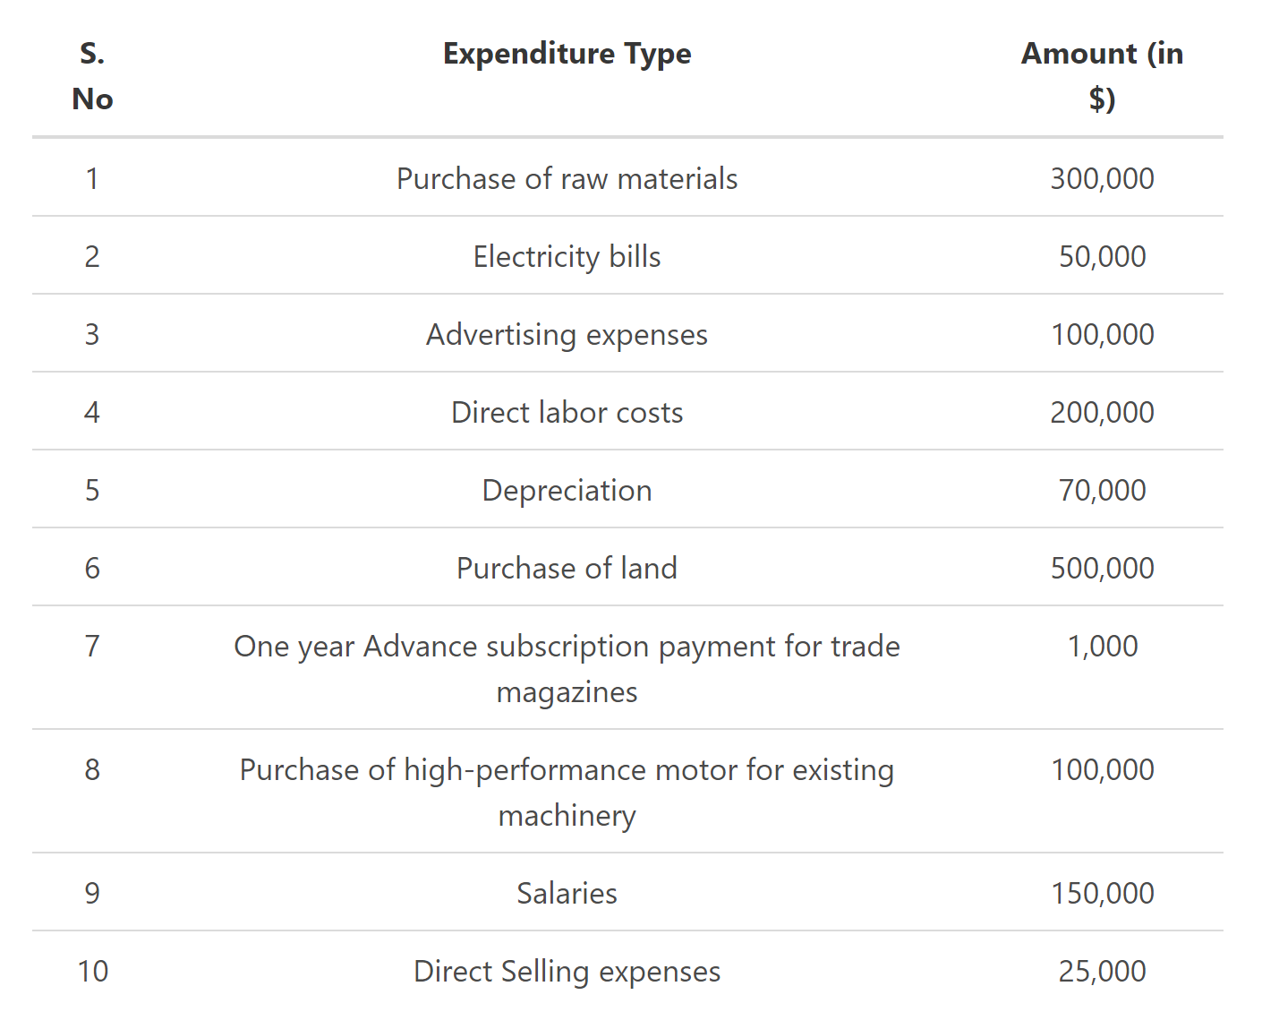Click the 'S. No' column header
The height and width of the screenshot is (1029, 1262).
click(92, 75)
